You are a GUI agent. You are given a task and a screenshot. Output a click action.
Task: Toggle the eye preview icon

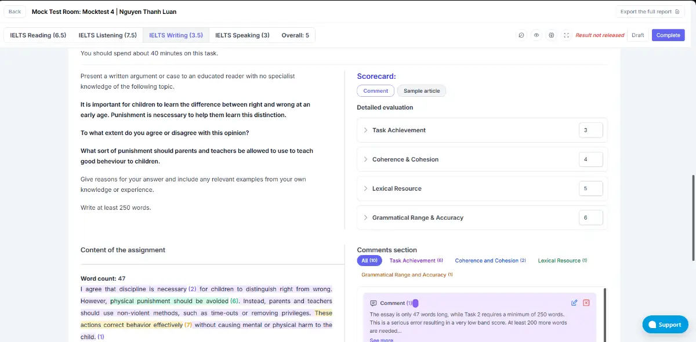point(536,35)
